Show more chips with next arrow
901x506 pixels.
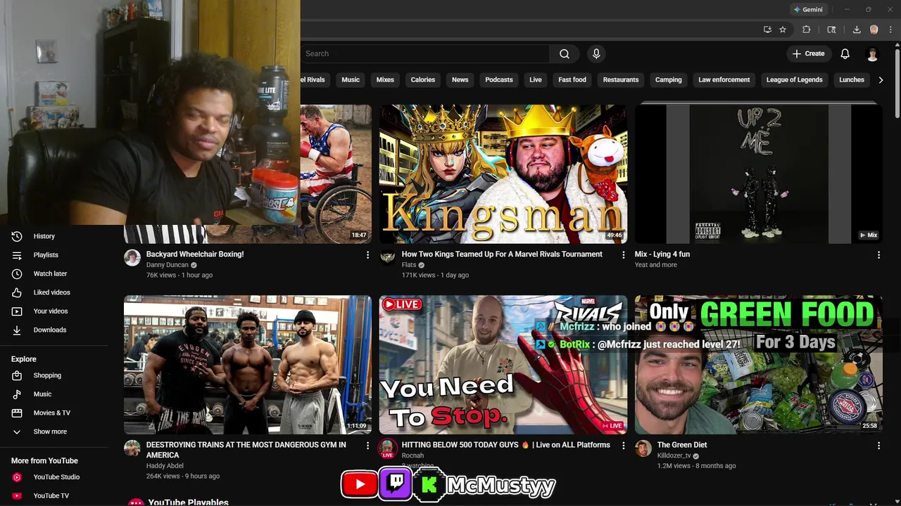point(881,79)
